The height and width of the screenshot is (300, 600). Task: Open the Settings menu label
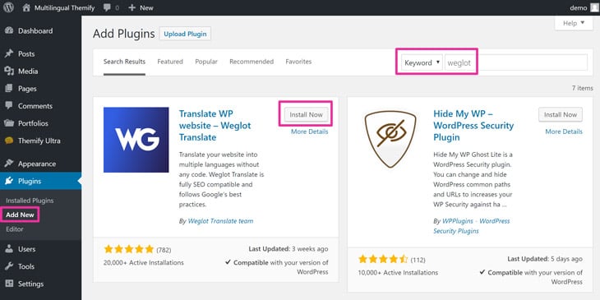[x=30, y=284]
